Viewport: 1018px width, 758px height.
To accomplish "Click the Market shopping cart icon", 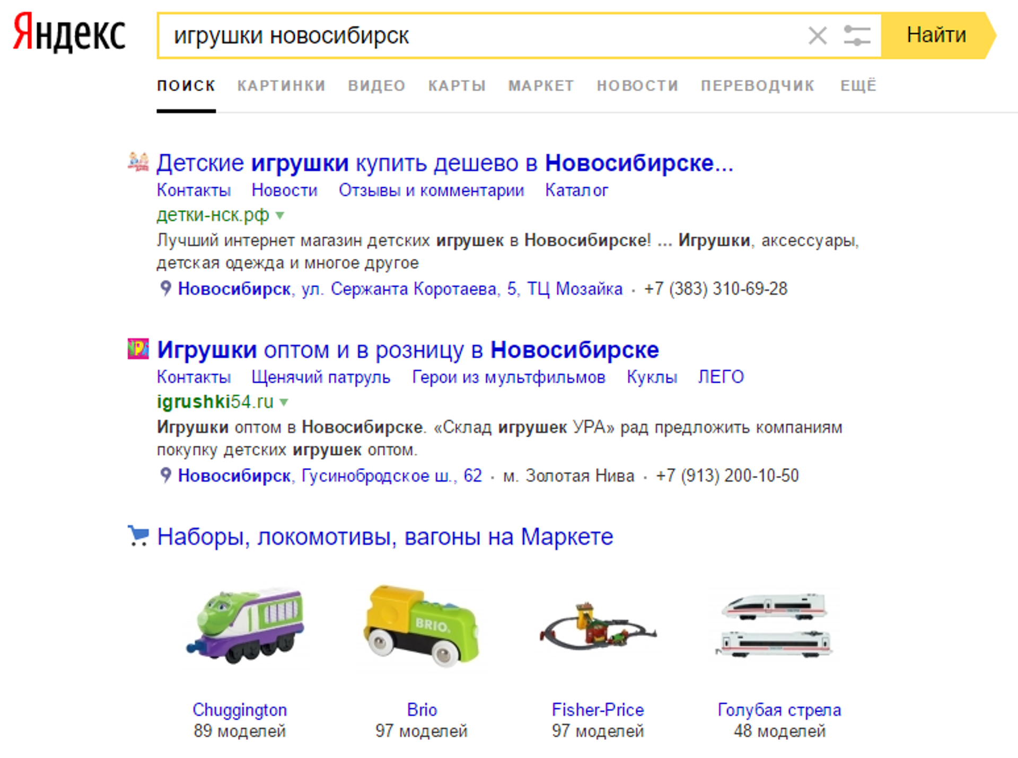I will [138, 535].
